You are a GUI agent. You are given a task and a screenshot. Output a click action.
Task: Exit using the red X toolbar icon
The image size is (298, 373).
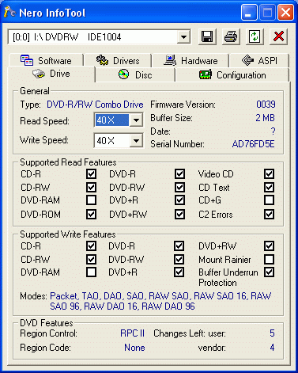278,36
